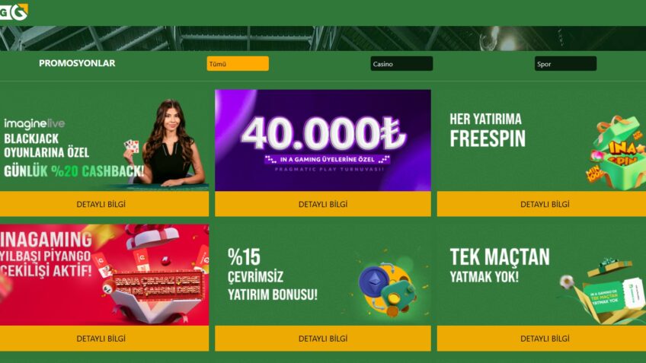Open Detaylı Bilgi under %15 Çevrimsiz bonus
Image resolution: width=646 pixels, height=363 pixels.
point(323,339)
